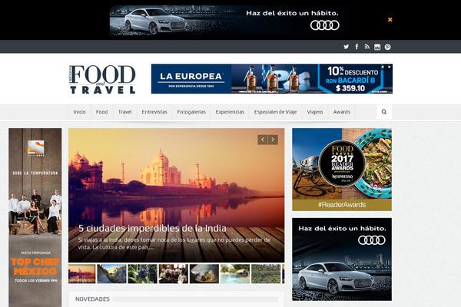Close the top Audi banner ad
The image size is (461, 307).
(x=390, y=20)
